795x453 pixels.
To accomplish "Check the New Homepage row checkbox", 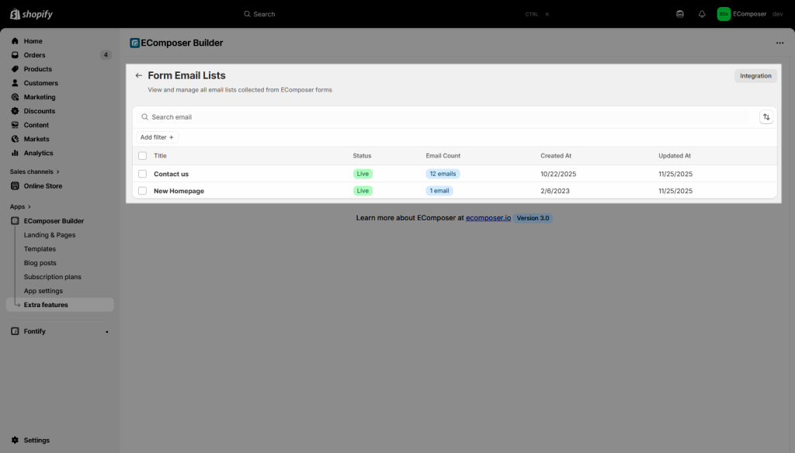I will point(142,191).
